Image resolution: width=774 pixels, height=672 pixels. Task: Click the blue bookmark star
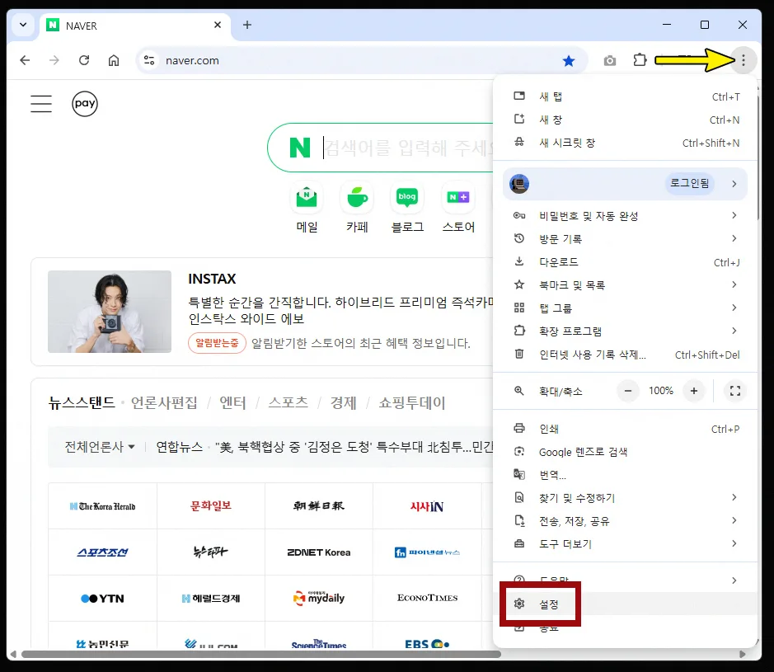(x=569, y=61)
